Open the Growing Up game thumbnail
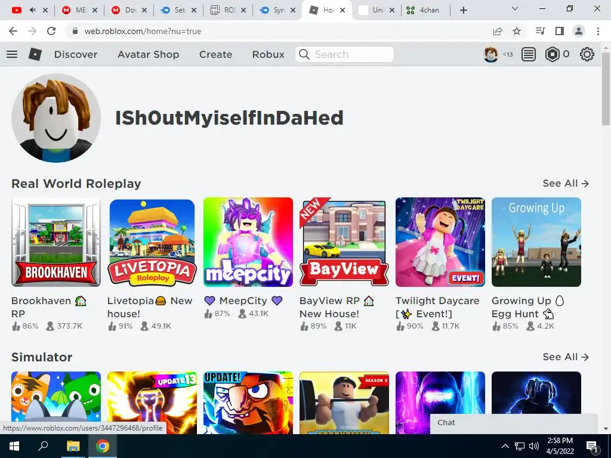 pyautogui.click(x=536, y=242)
